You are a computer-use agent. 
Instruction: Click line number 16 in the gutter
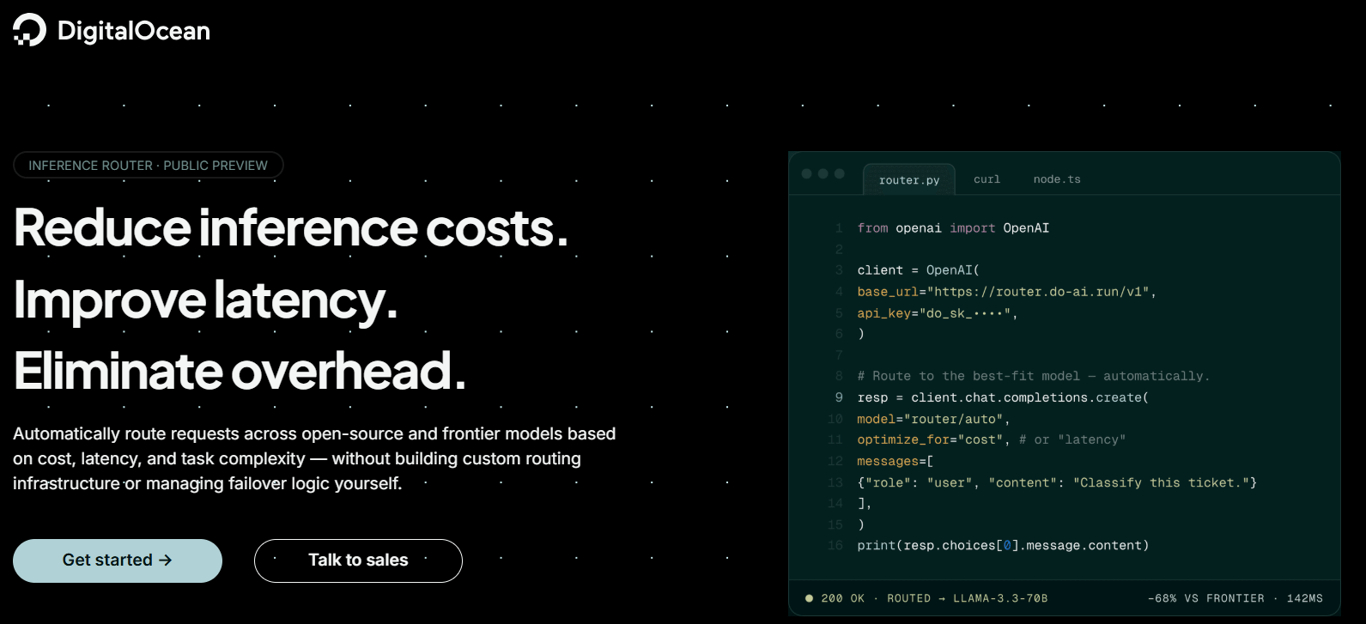(x=835, y=545)
